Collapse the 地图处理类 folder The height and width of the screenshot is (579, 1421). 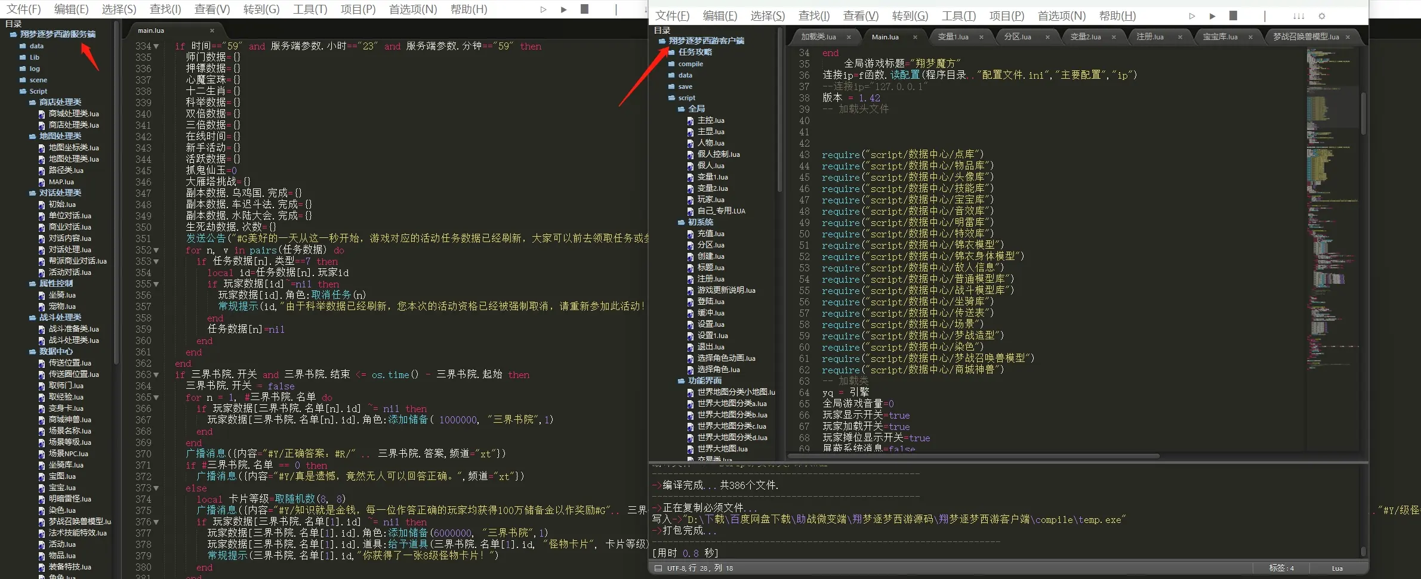click(x=32, y=137)
